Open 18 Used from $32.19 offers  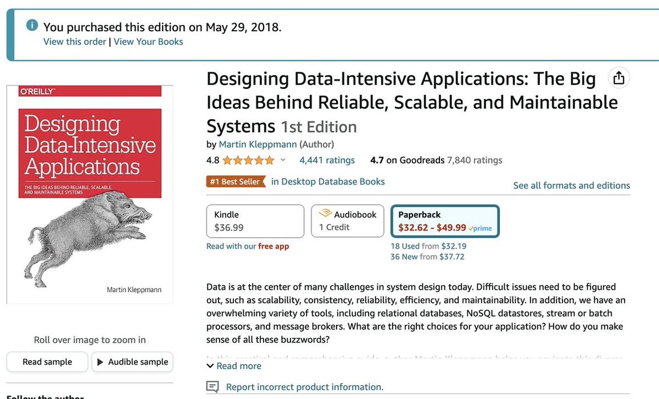coord(428,246)
